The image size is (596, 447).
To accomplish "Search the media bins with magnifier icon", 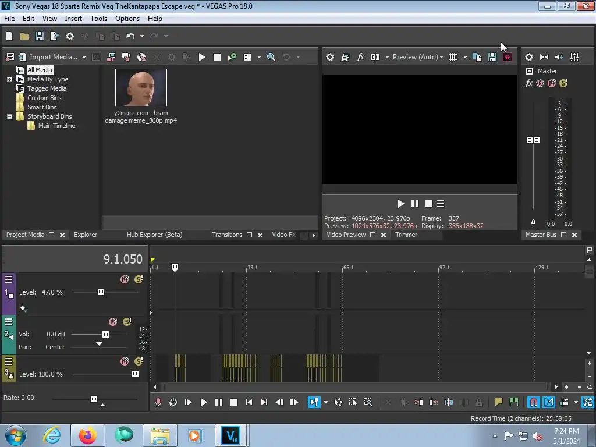I will 271,57.
